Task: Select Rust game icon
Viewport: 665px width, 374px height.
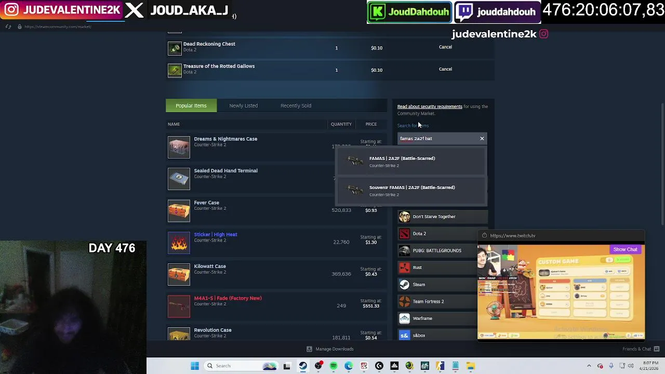Action: [404, 268]
